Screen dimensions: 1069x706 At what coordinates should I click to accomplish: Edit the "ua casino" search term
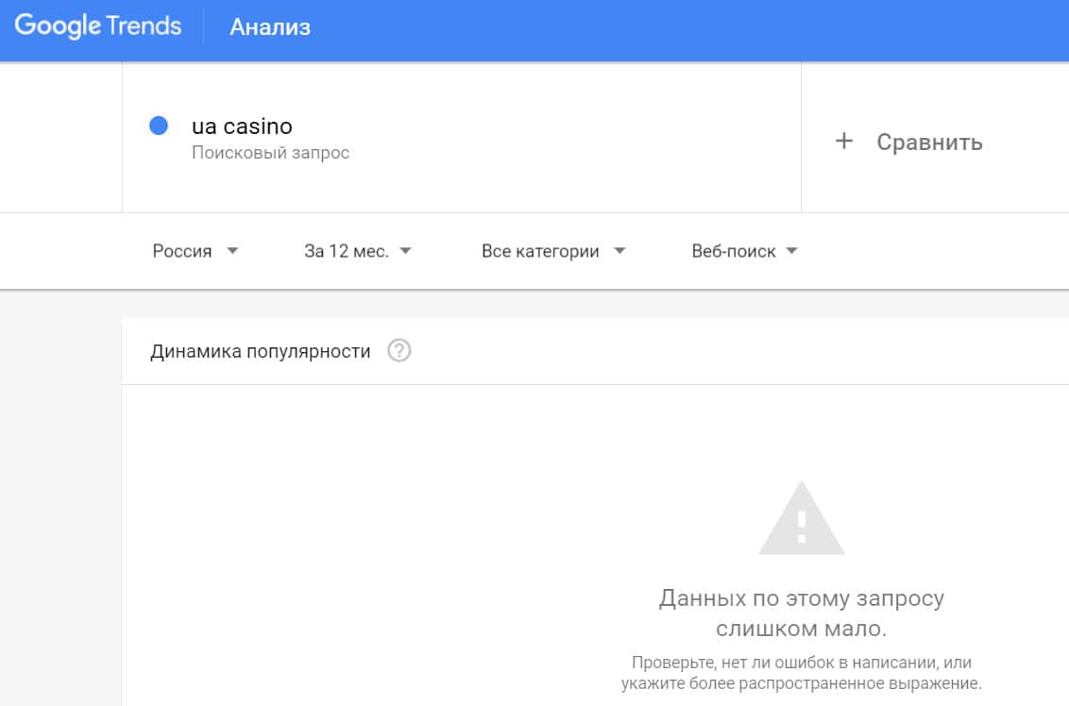[x=242, y=126]
